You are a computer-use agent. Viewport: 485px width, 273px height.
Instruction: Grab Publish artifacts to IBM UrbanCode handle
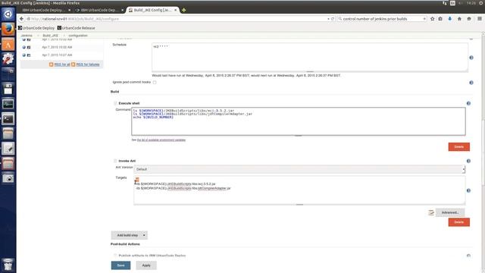pos(115,256)
